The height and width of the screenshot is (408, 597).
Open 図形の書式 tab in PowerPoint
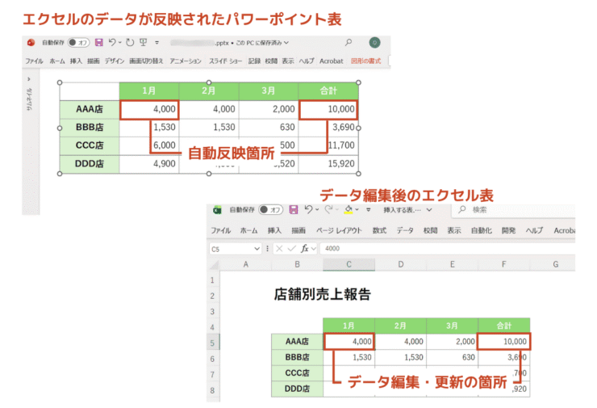point(366,61)
